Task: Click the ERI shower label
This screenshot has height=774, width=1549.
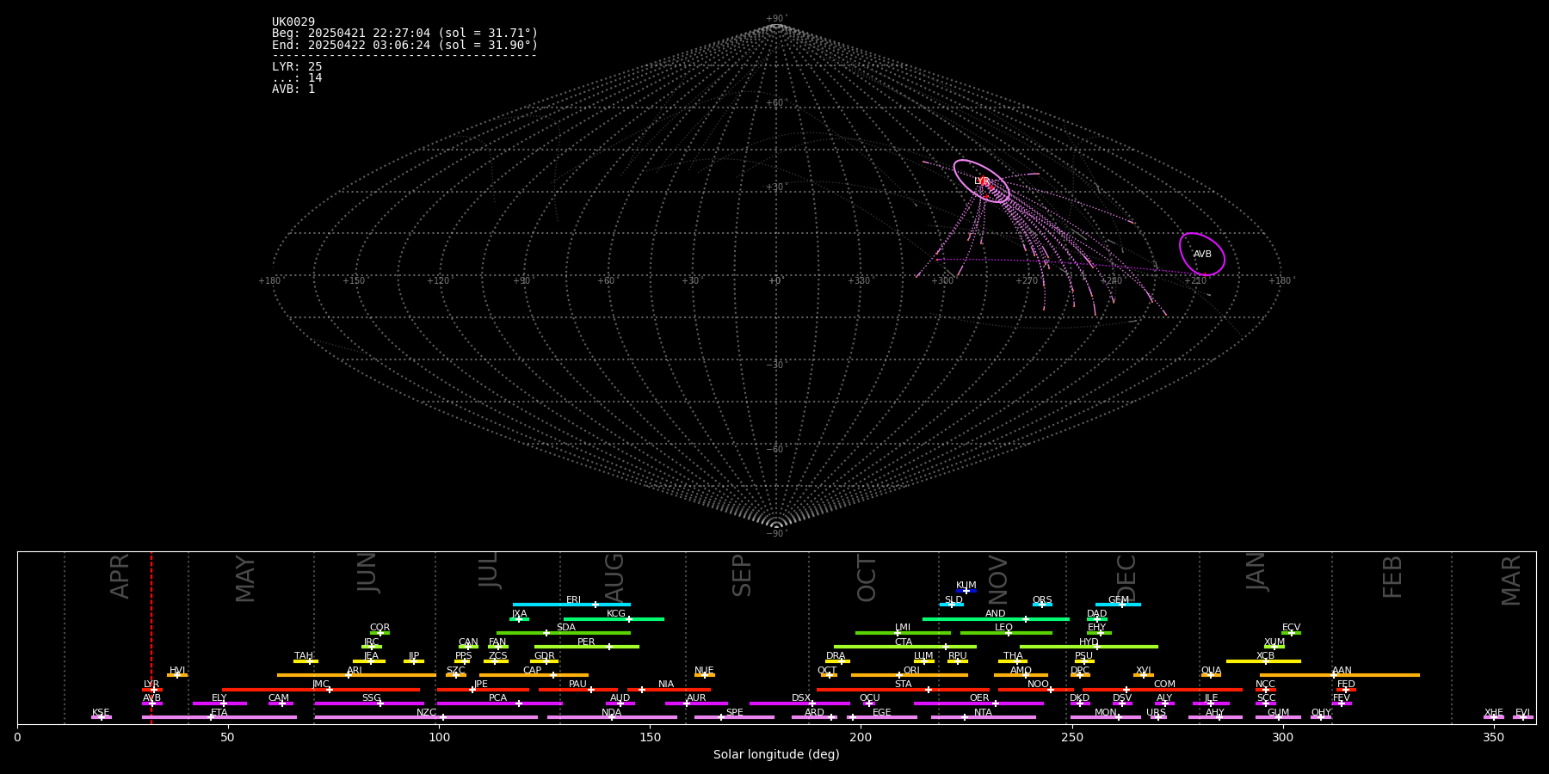Action: pyautogui.click(x=573, y=600)
